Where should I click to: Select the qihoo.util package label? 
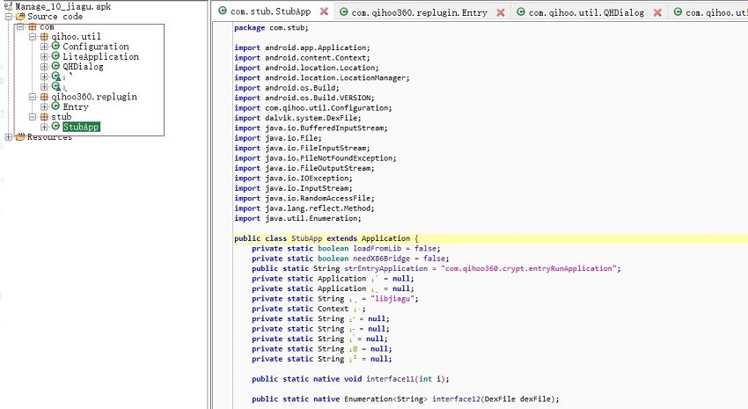coord(76,36)
